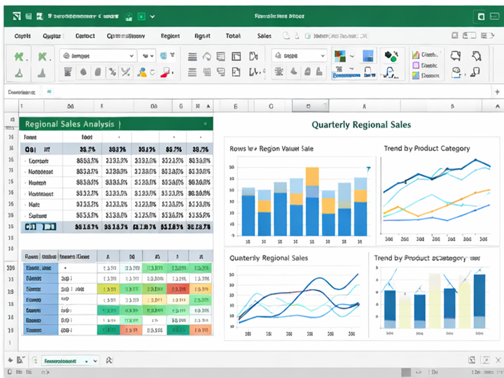Select the lower Trend by Product category bar chart

[x=433, y=296]
